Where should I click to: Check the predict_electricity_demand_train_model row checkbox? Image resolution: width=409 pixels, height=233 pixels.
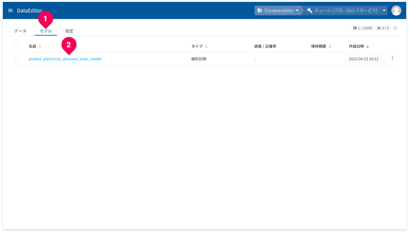[x=16, y=59]
